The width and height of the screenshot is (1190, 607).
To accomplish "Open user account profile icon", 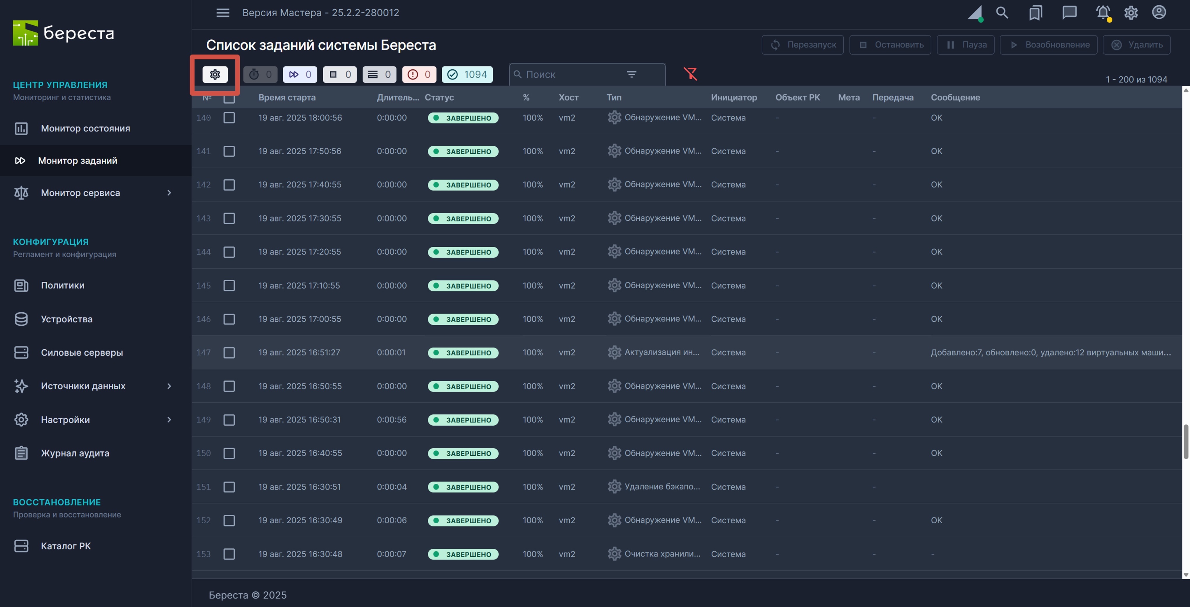I will [1159, 13].
